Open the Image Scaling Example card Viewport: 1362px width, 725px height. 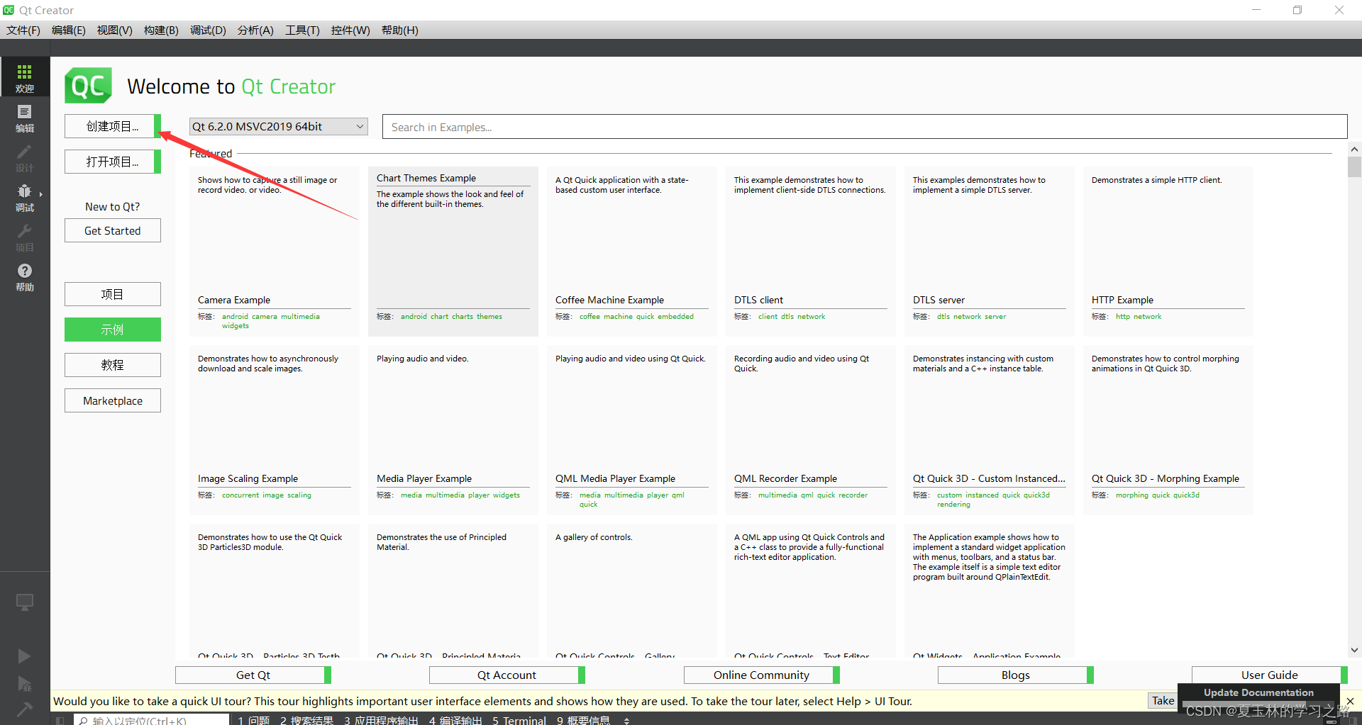[275, 430]
